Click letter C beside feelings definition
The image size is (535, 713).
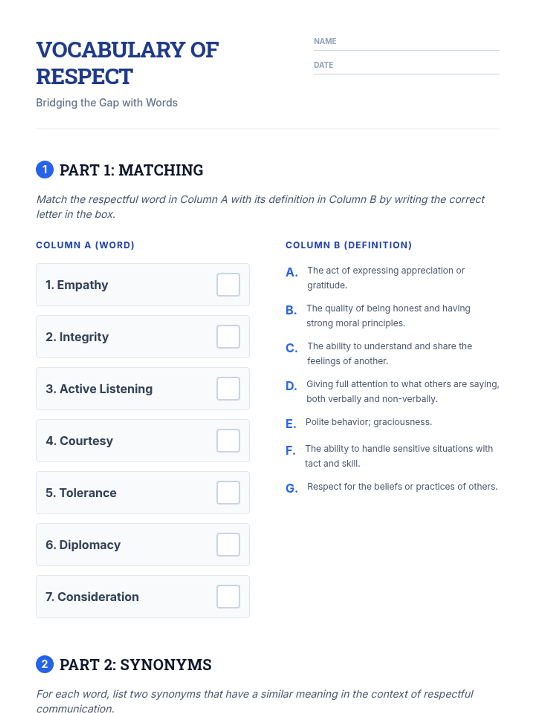[x=292, y=348]
